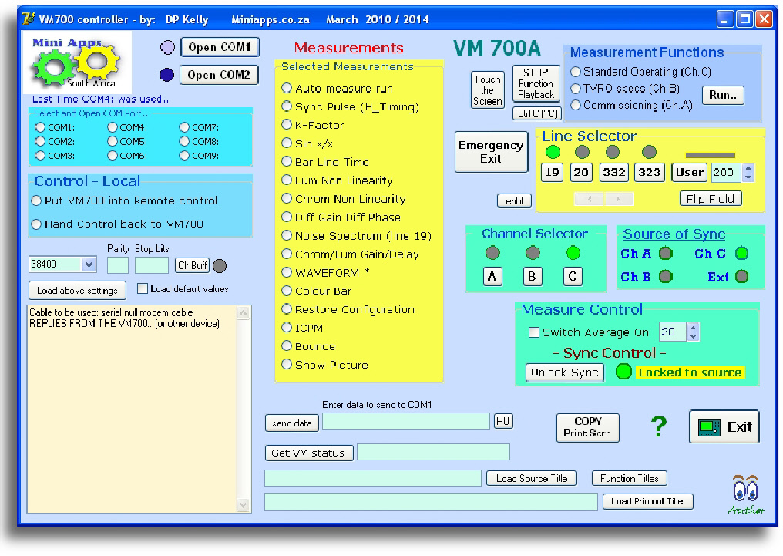
Task: Click the purple circle beside Open COM1
Action: click(x=166, y=47)
